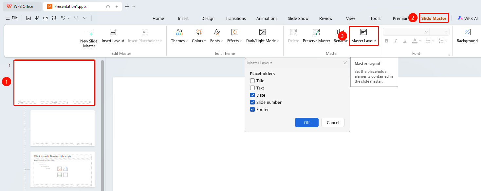Image resolution: width=481 pixels, height=191 pixels.
Task: Open the quick access toolbar customize arrow
Action: point(85,18)
